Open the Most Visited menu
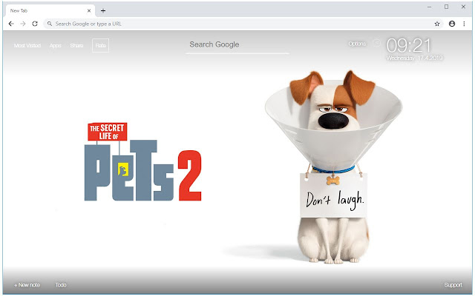 (x=27, y=46)
